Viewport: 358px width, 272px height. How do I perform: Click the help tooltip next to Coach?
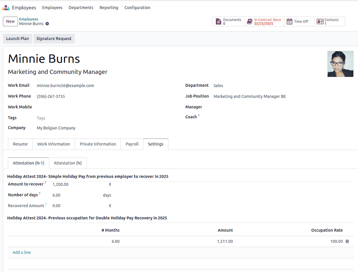(x=199, y=115)
